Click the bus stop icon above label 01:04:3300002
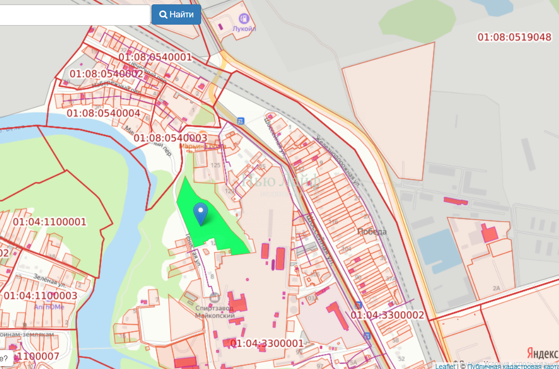 pyautogui.click(x=358, y=305)
